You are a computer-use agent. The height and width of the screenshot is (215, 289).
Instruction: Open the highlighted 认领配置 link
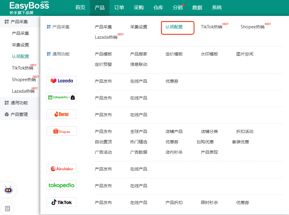tap(174, 27)
